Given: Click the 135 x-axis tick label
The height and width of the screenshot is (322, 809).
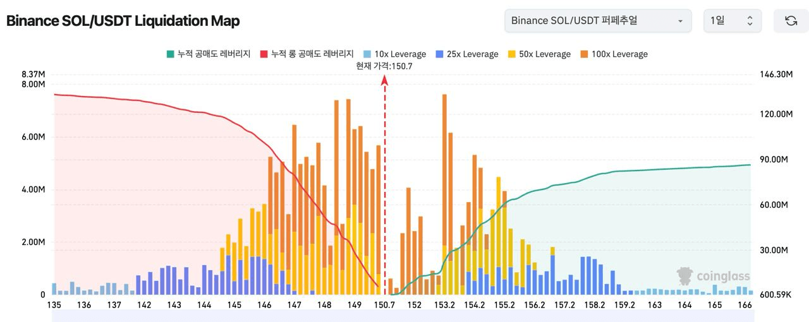Looking at the screenshot, I should [x=54, y=305].
